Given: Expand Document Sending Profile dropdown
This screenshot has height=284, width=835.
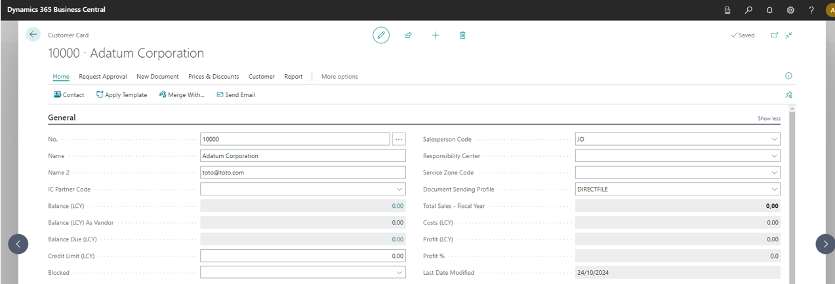Looking at the screenshot, I should click(x=775, y=190).
